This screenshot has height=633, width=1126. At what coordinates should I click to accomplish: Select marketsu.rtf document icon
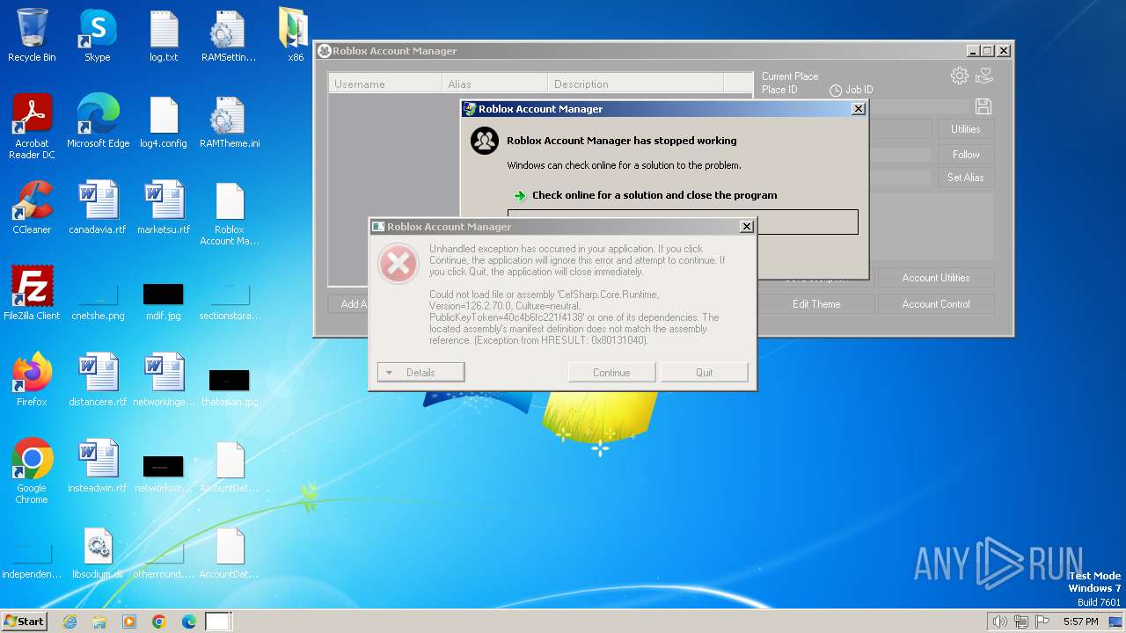[x=164, y=207]
